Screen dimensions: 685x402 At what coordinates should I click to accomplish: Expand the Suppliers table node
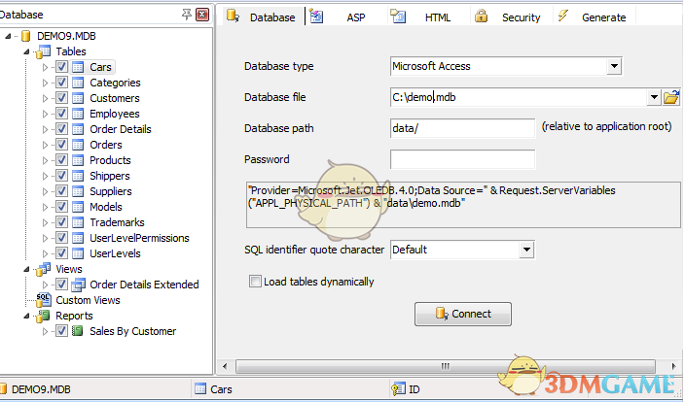point(45,191)
